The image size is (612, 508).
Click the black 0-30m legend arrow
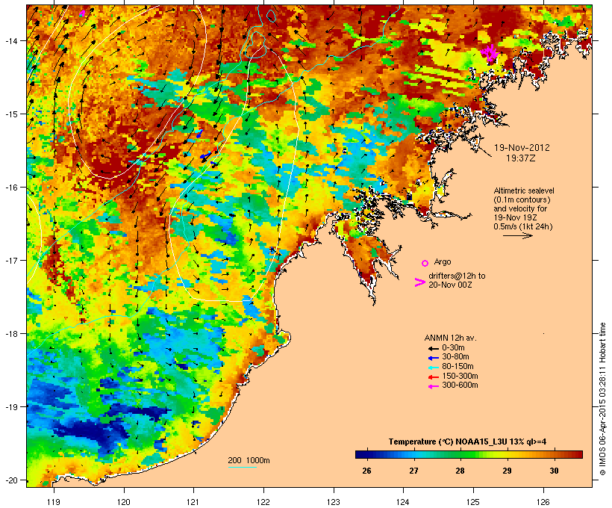433,348
